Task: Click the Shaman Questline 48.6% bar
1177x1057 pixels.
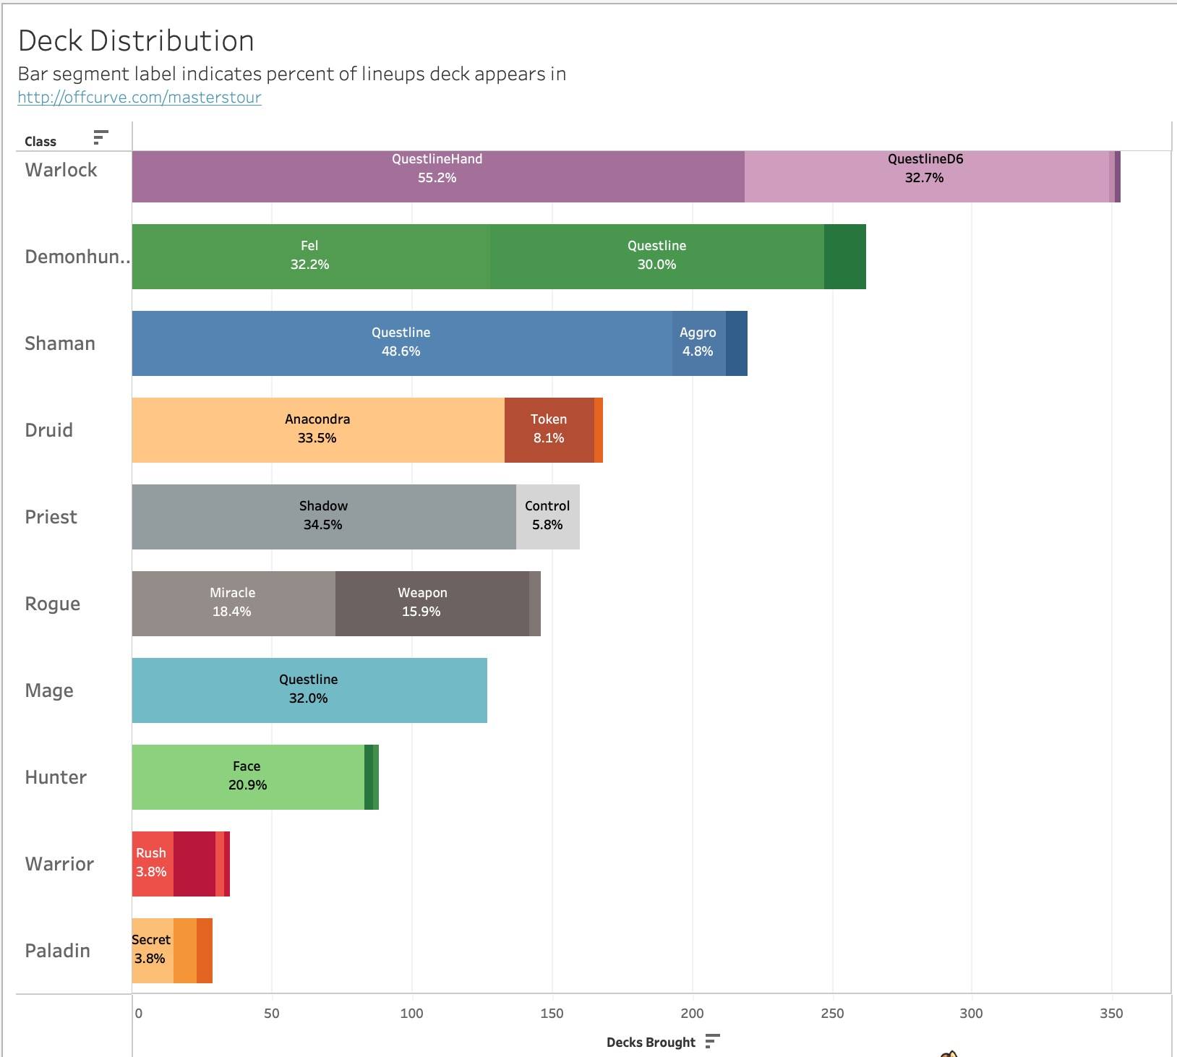Action: click(401, 343)
